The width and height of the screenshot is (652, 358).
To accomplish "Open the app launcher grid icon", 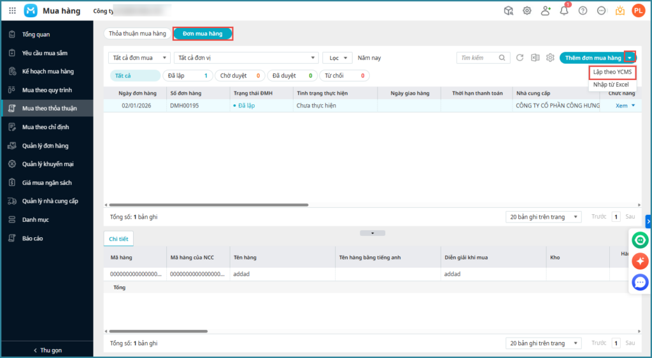I will (x=12, y=11).
